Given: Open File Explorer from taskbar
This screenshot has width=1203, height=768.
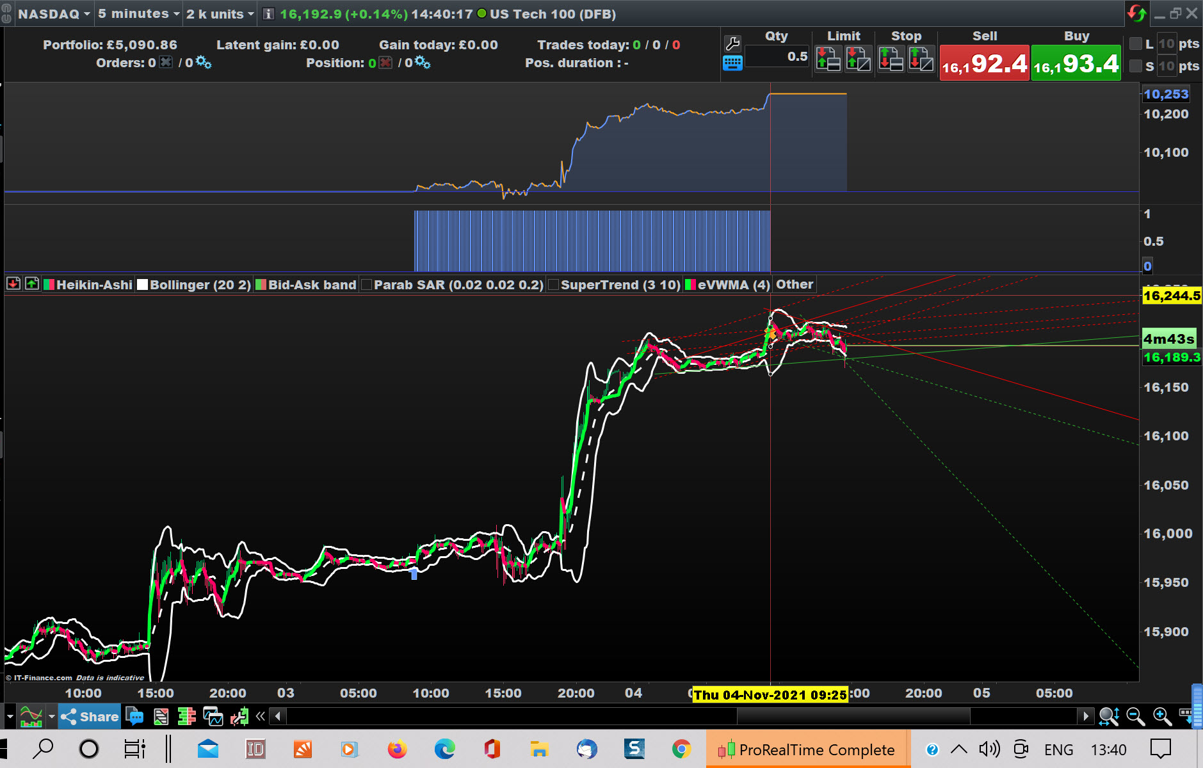Looking at the screenshot, I should [539, 749].
